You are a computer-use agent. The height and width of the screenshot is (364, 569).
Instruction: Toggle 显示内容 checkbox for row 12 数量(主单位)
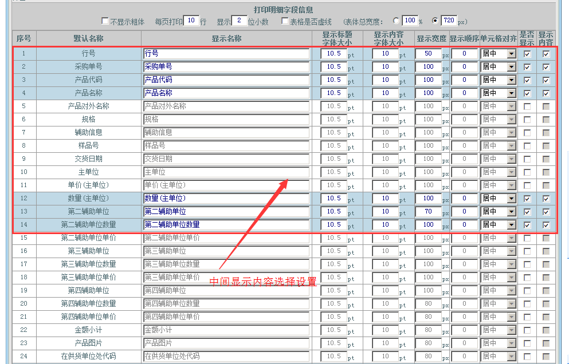pyautogui.click(x=546, y=199)
